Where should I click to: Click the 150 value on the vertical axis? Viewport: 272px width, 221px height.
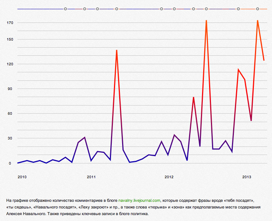(x=10, y=39)
